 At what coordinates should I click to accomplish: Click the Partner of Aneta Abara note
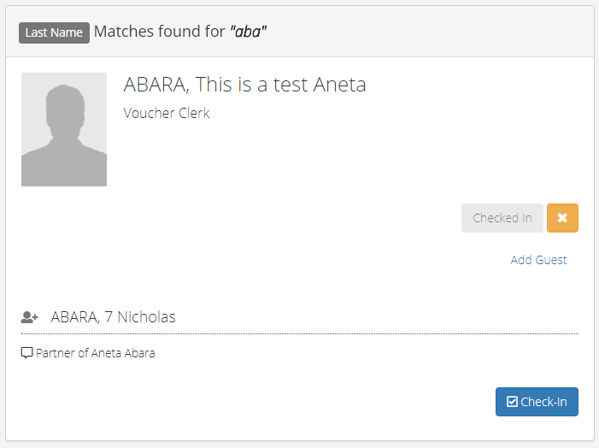[95, 353]
